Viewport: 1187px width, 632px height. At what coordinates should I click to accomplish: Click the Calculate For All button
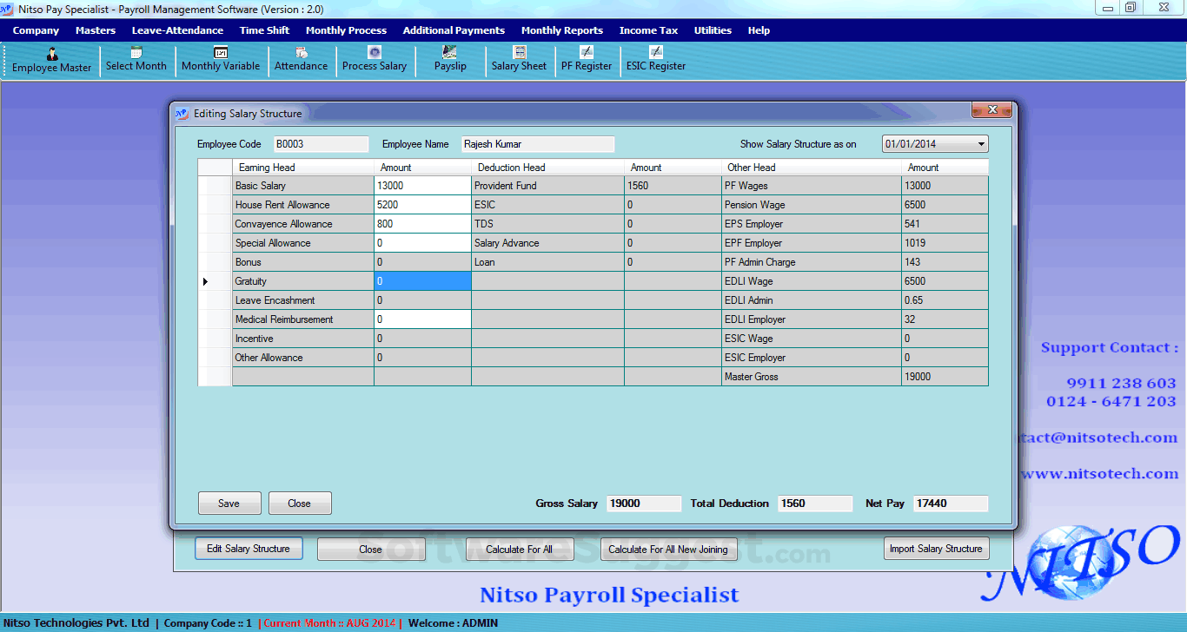pos(520,549)
